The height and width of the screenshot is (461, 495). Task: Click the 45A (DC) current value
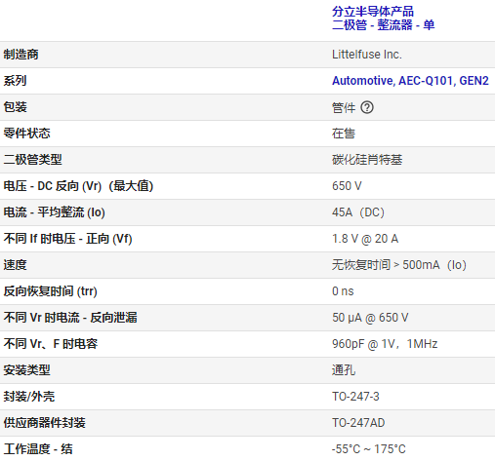358,212
